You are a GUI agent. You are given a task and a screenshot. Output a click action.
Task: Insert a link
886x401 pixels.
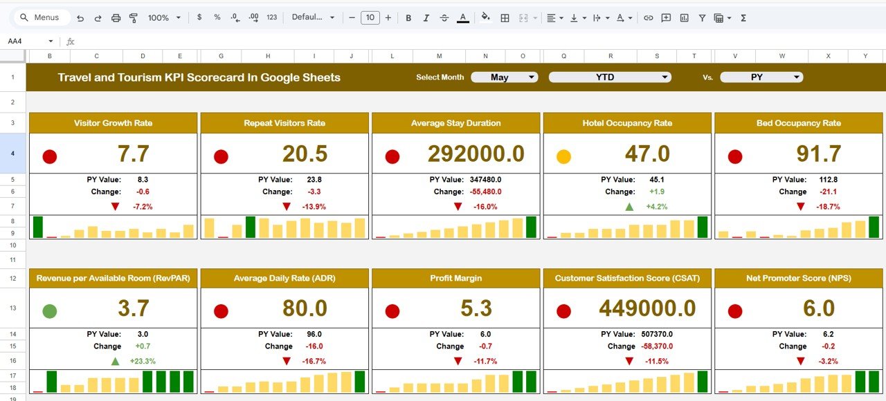pyautogui.click(x=649, y=17)
